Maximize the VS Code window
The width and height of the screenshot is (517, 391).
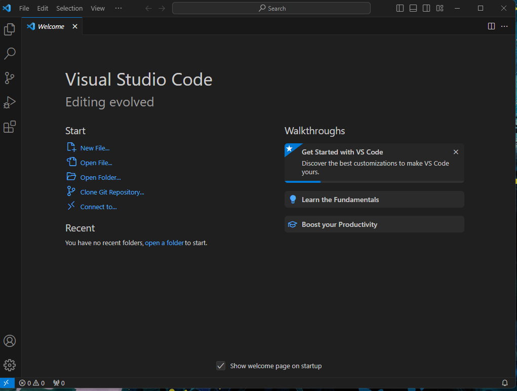coord(481,8)
